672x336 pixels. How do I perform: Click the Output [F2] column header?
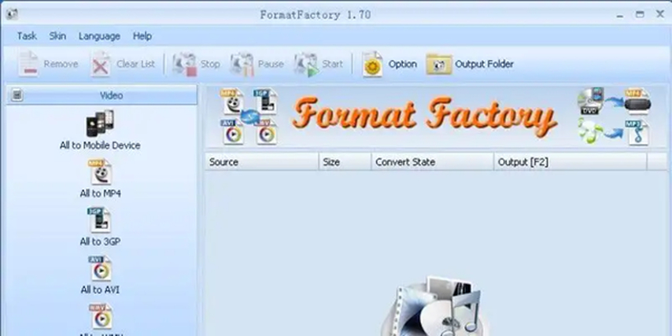pos(570,162)
